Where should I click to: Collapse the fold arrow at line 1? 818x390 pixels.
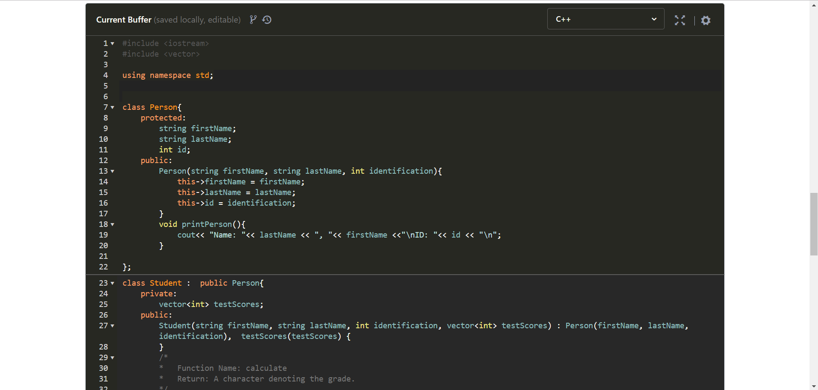[113, 43]
